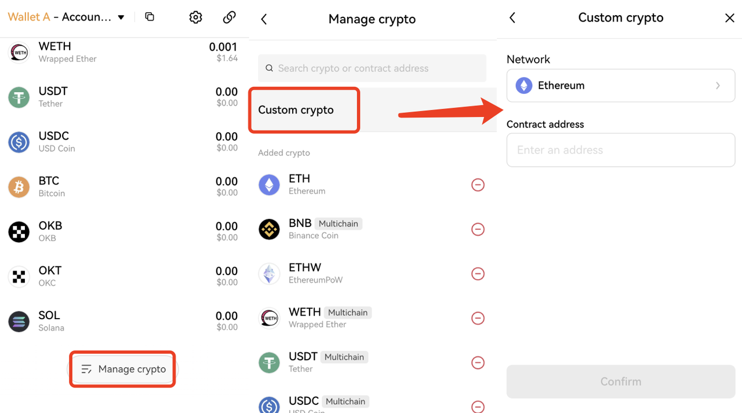742x413 pixels.
Task: Click the OKB token icon
Action: pos(19,232)
